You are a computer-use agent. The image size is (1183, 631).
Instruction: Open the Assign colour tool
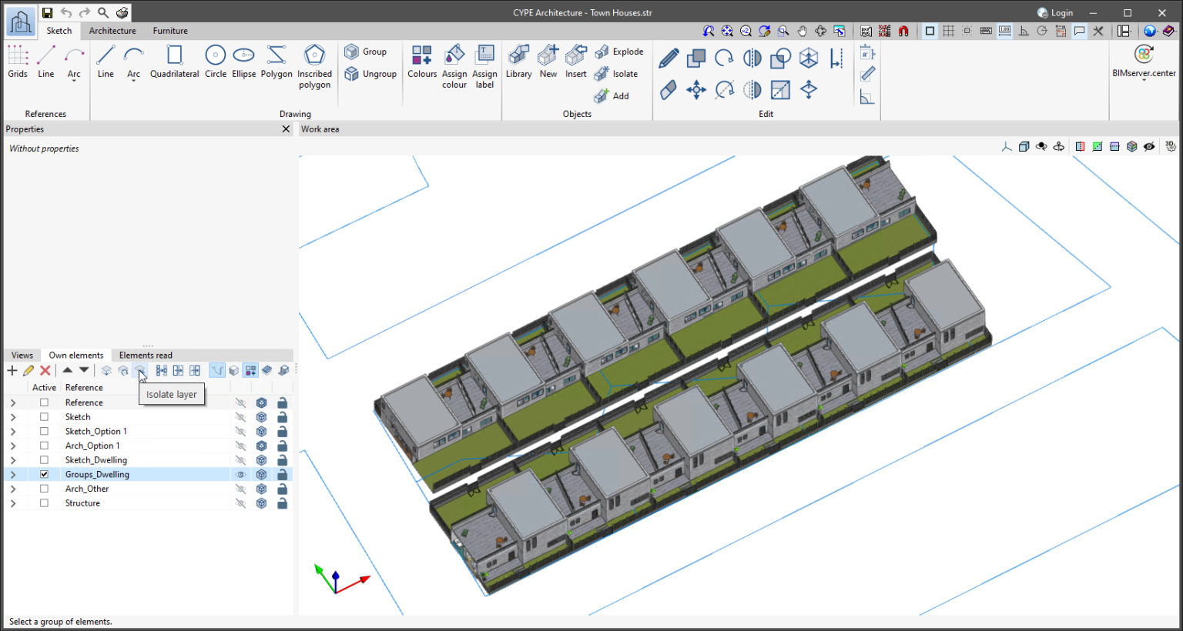(x=454, y=65)
